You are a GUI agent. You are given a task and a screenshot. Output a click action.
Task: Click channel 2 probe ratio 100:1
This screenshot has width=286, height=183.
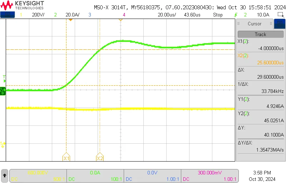tap(116, 179)
